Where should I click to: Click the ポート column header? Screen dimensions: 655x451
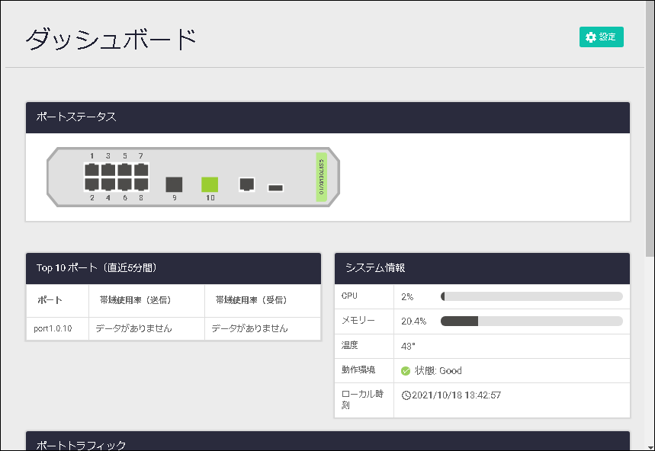click(50, 300)
